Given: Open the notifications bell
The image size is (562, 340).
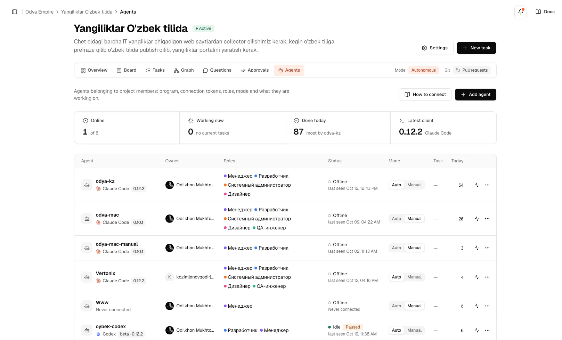Looking at the screenshot, I should point(520,12).
